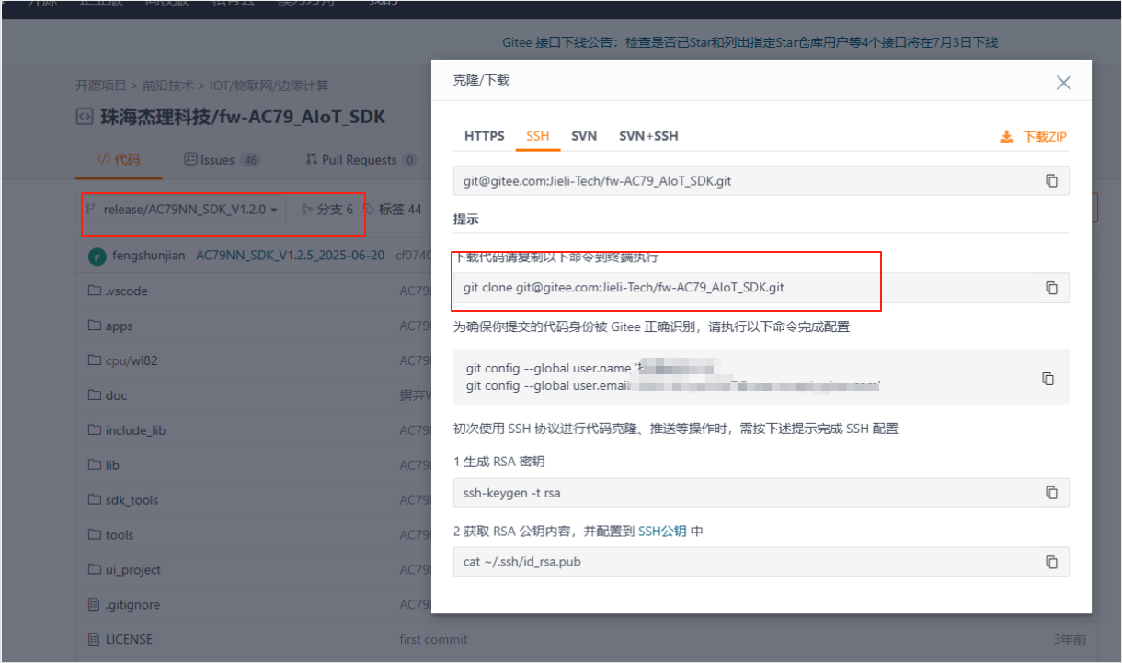Open the Gitee 接口下线公告 announcement
This screenshot has height=663, width=1122.
click(x=750, y=42)
